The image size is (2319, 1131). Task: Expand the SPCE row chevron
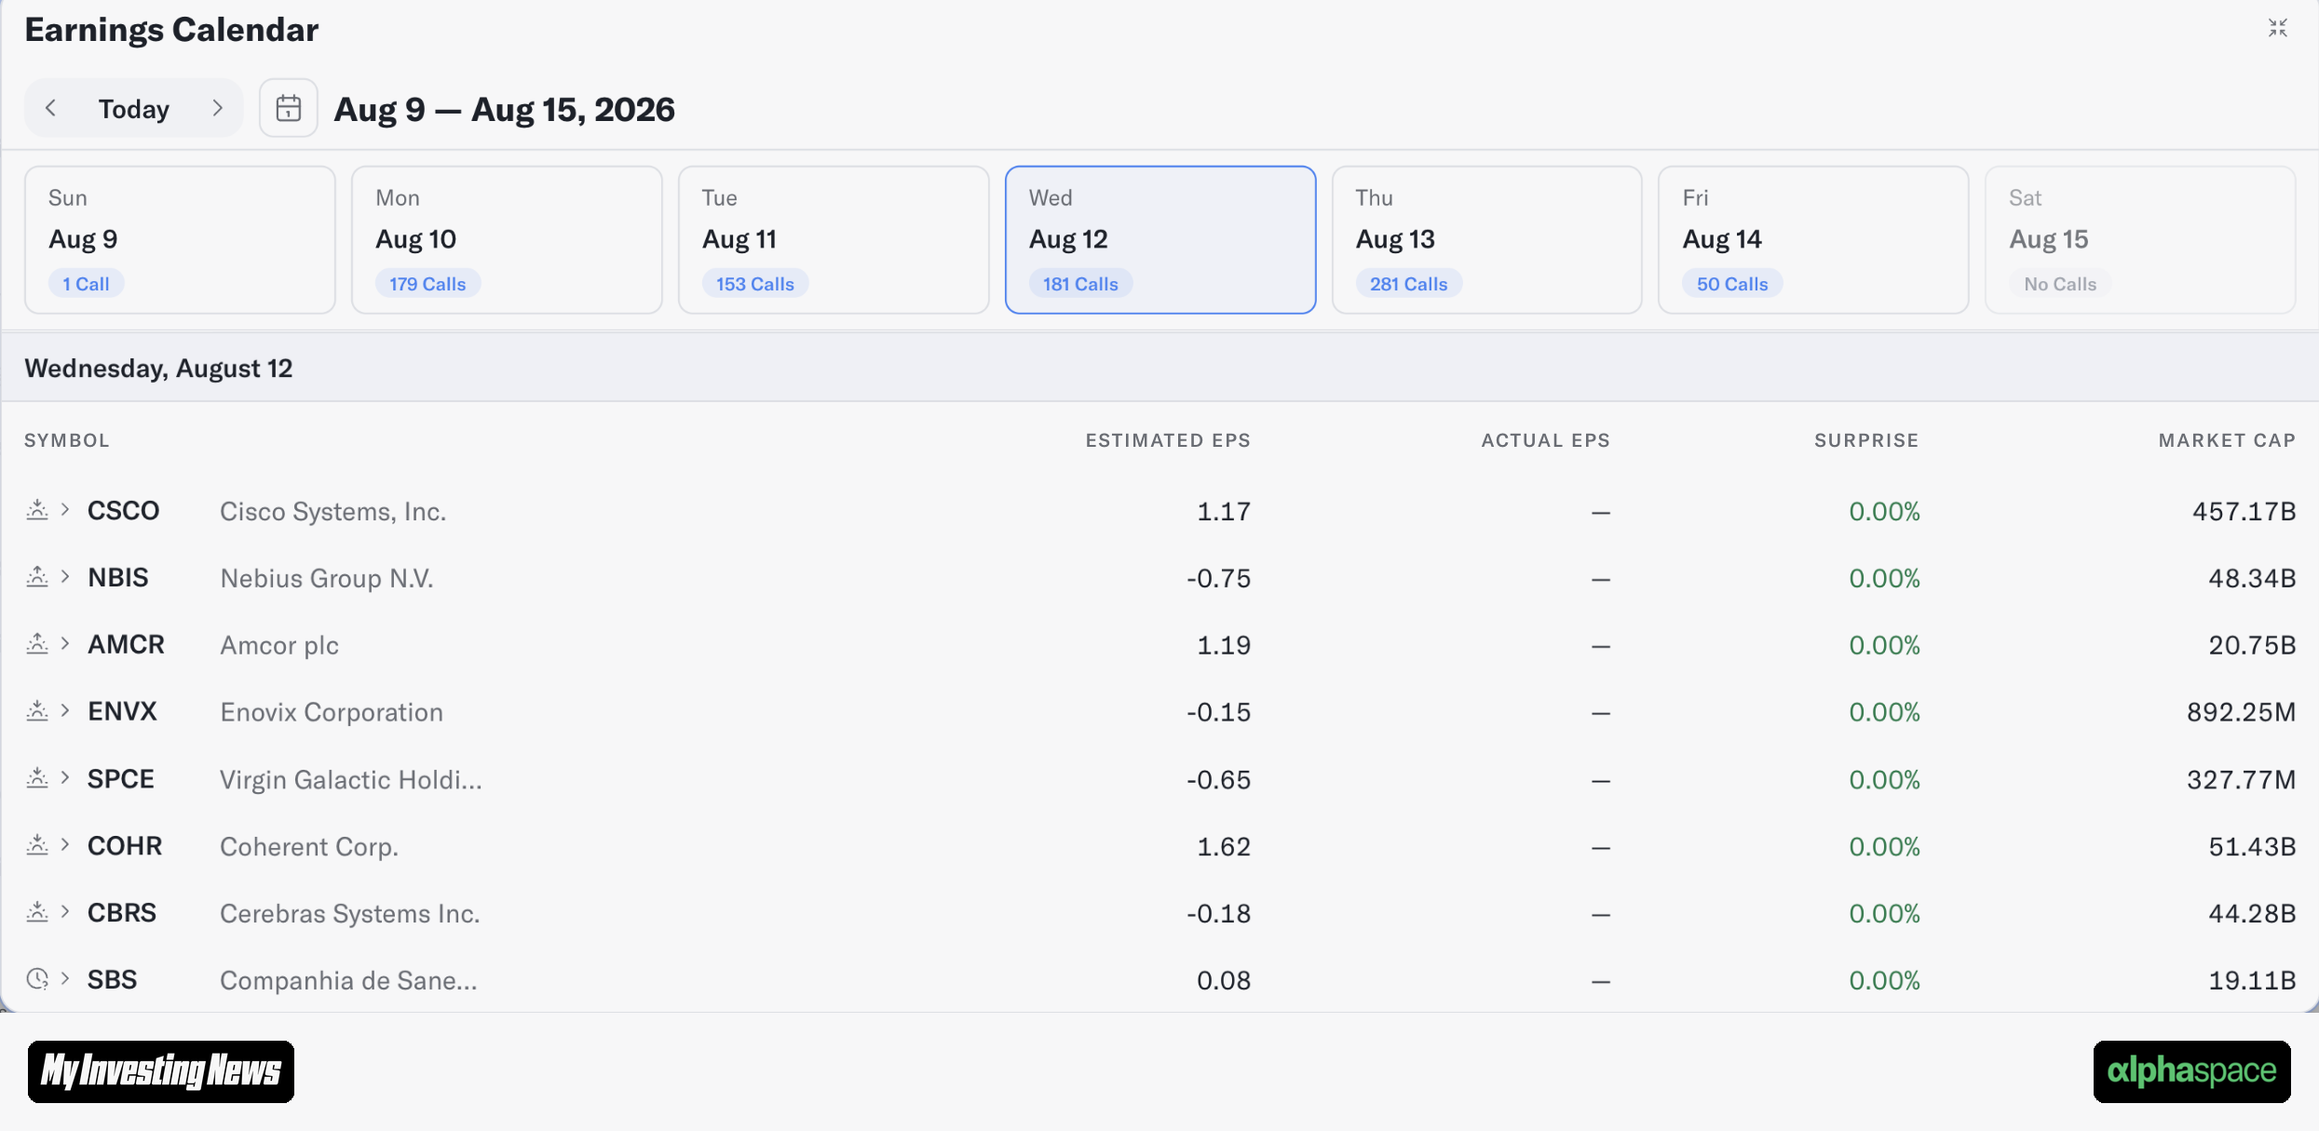(65, 777)
